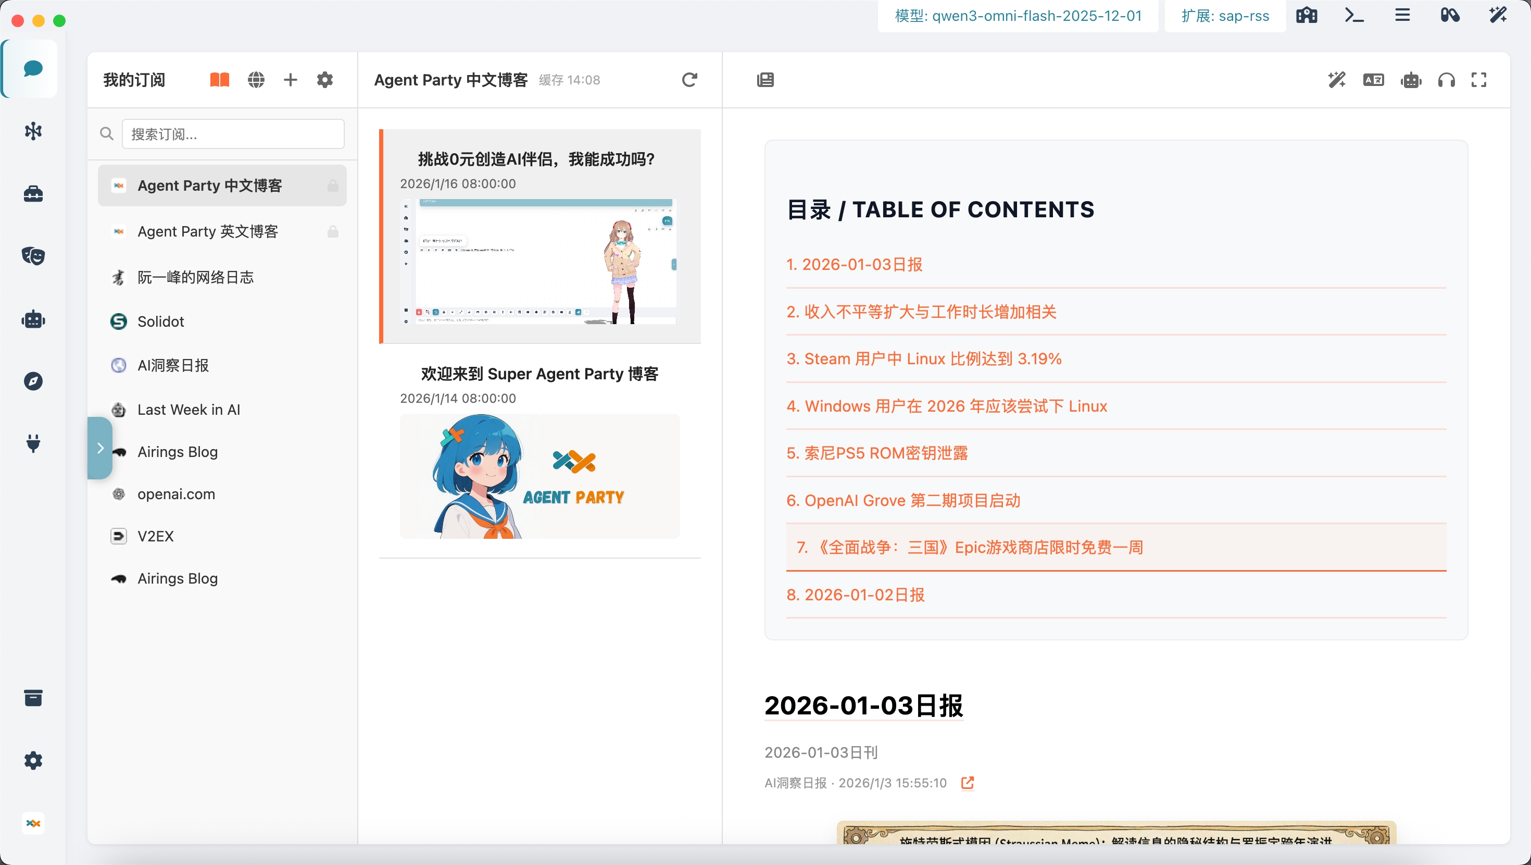Select the Agent Party 中文博客 feed

pyautogui.click(x=222, y=186)
